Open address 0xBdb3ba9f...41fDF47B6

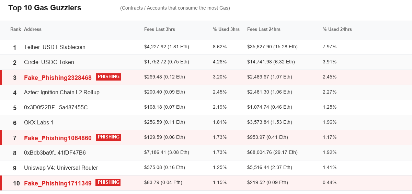point(55,153)
